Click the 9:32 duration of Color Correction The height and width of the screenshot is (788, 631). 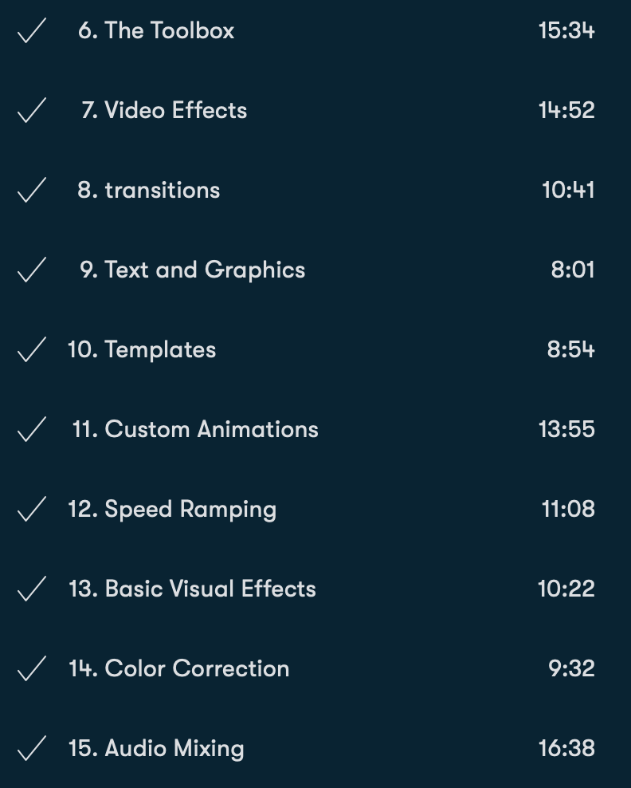tap(571, 668)
